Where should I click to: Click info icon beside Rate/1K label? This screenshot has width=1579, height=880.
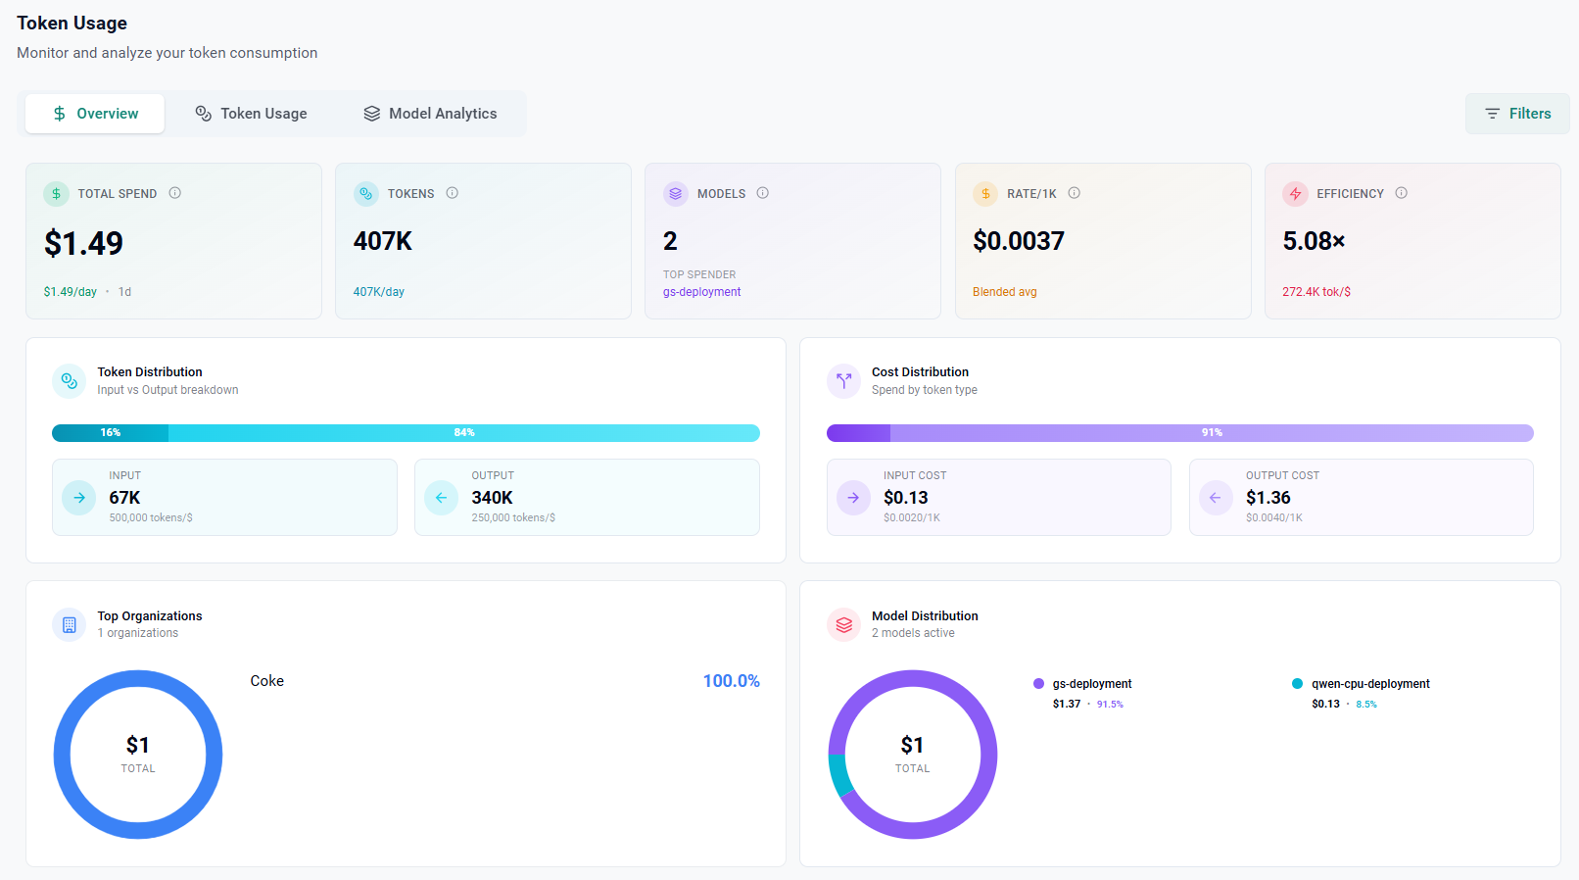(1075, 193)
